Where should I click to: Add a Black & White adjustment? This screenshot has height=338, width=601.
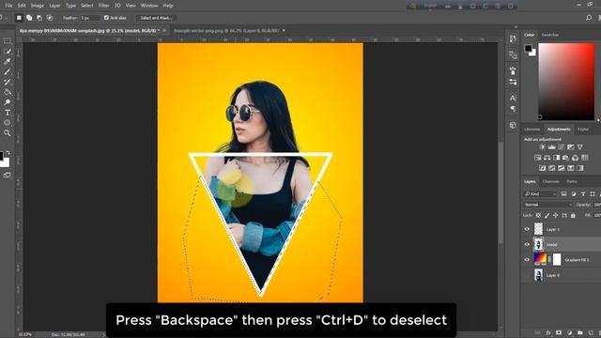tap(556, 158)
